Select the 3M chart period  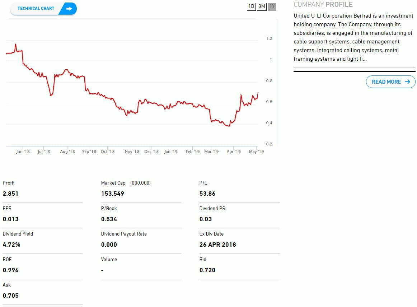262,6
